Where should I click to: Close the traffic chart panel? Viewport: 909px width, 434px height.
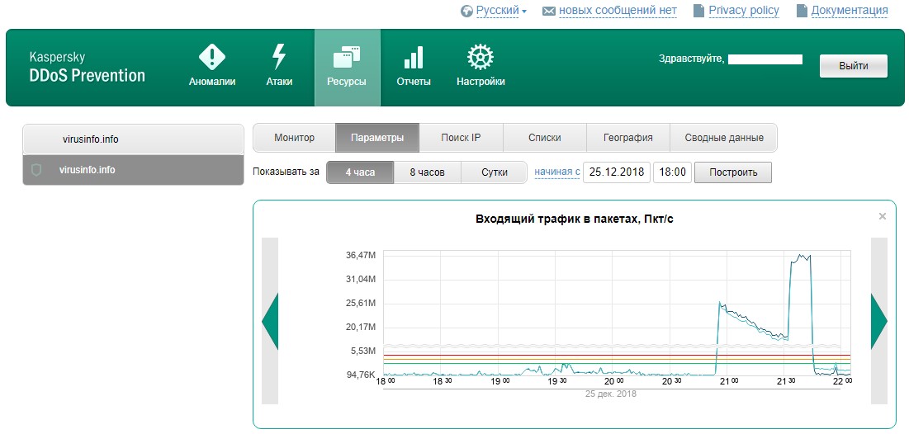tap(883, 216)
